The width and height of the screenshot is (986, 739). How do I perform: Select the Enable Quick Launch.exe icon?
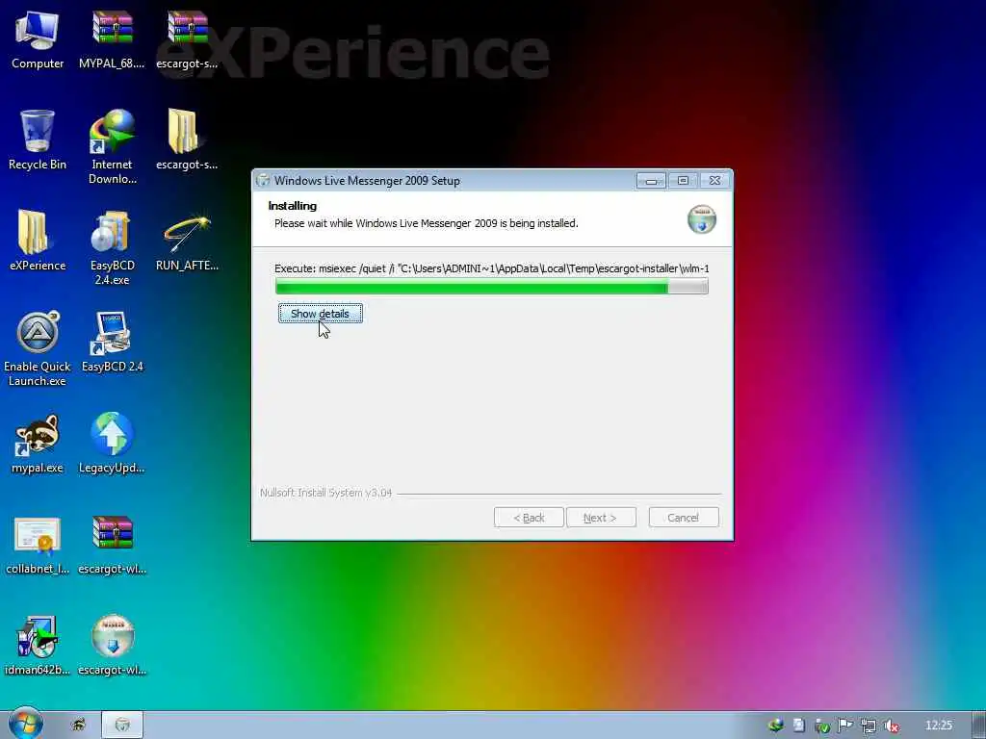(x=38, y=348)
